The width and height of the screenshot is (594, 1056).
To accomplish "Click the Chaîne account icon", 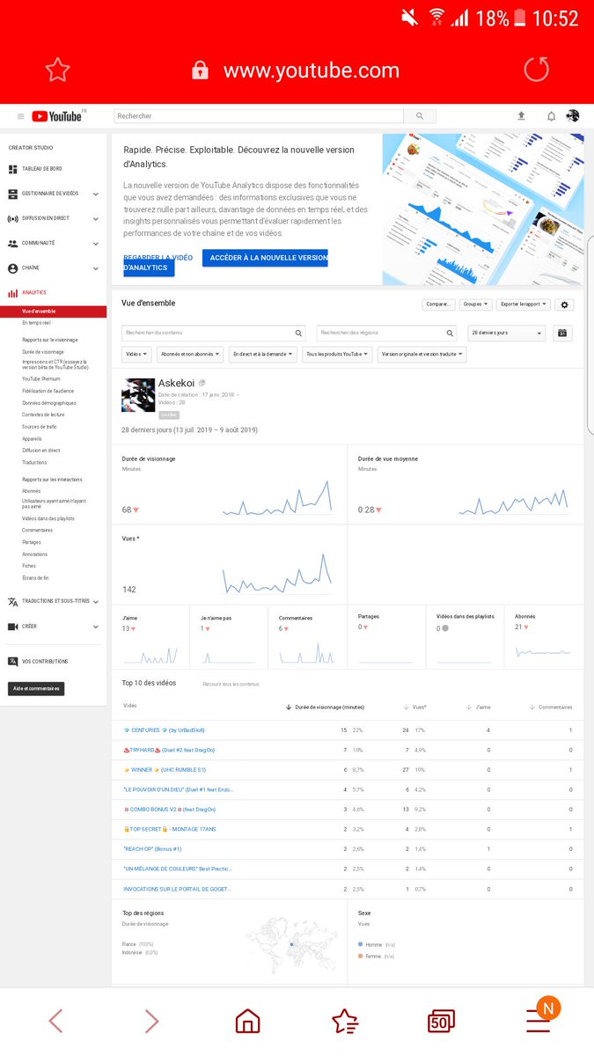I will [x=13, y=268].
